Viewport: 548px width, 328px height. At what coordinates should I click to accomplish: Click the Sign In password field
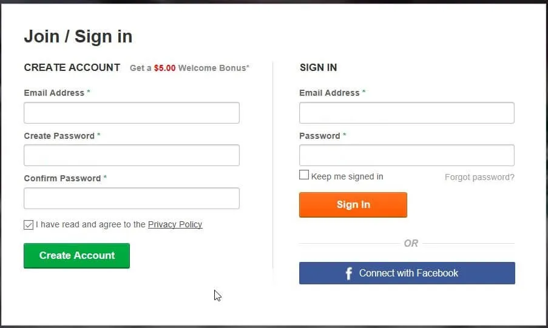[x=407, y=155]
